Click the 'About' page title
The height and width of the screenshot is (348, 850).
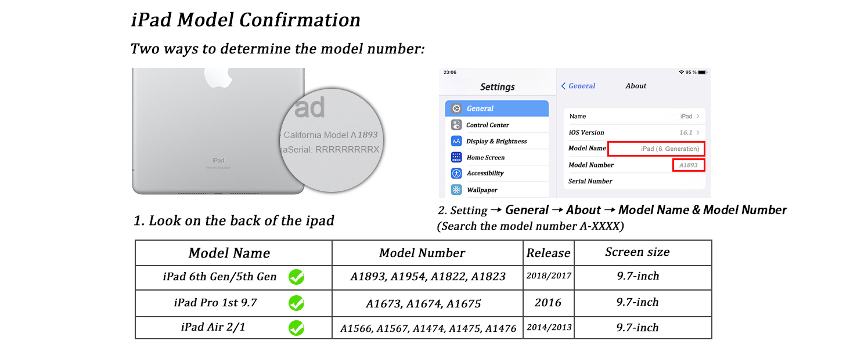pos(636,86)
